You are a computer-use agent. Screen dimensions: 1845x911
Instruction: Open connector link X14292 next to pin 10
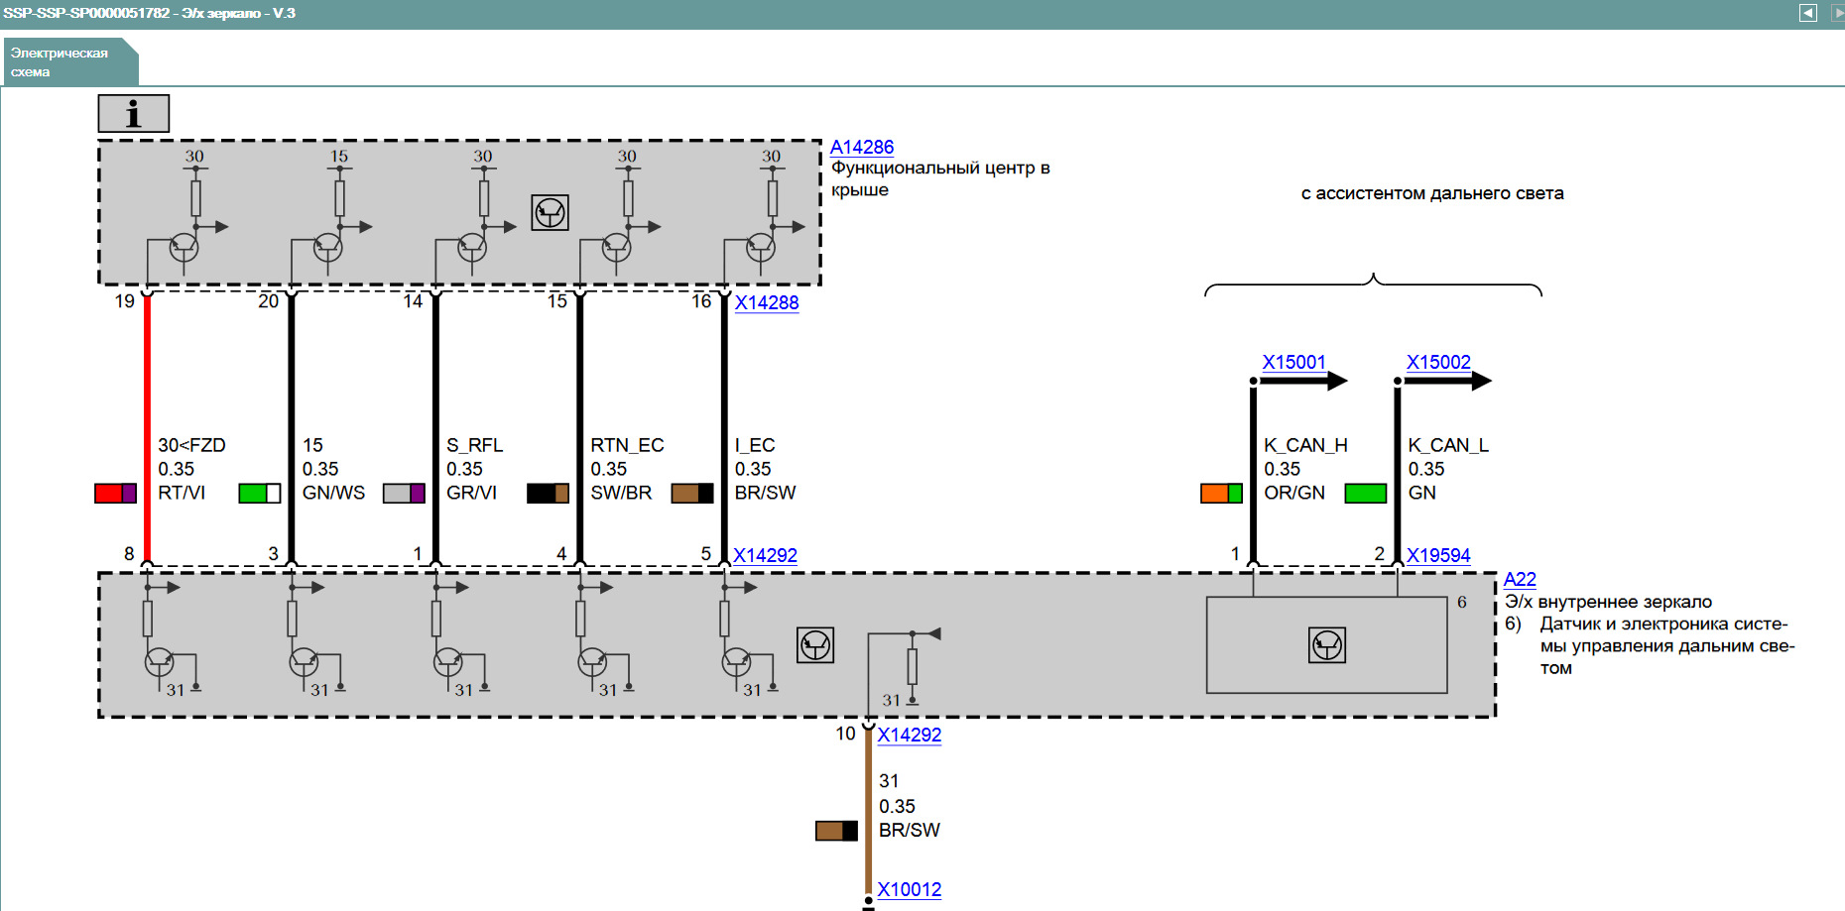(x=910, y=735)
